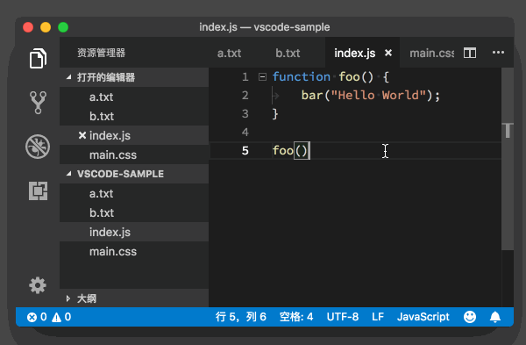Image resolution: width=526 pixels, height=345 pixels.
Task: Open the Source Control branch icon
Action: [x=38, y=103]
